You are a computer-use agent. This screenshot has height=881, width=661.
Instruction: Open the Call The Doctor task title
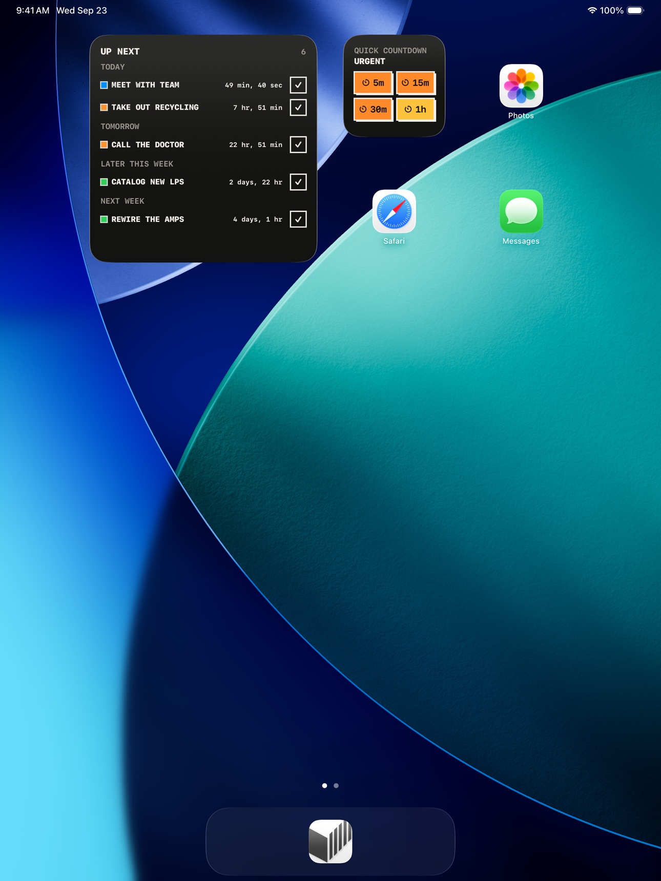[148, 145]
